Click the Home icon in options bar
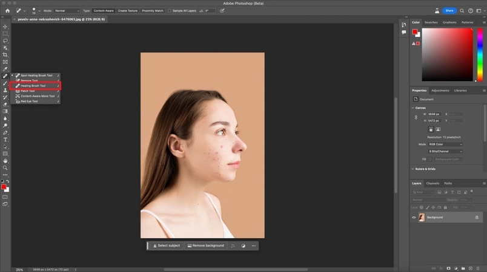Screen dimensions: 487x272 point(7,11)
